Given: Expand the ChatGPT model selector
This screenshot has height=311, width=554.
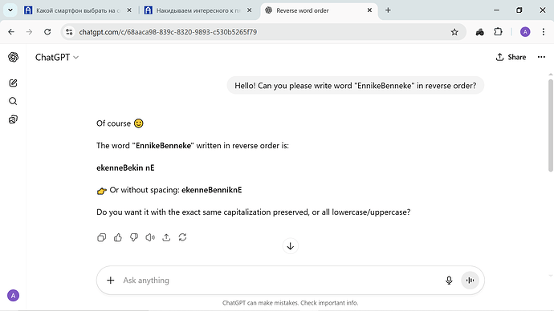Looking at the screenshot, I should click(x=56, y=57).
